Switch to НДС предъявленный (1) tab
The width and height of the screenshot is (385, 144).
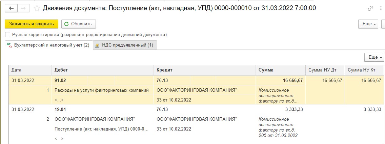[x=125, y=45]
